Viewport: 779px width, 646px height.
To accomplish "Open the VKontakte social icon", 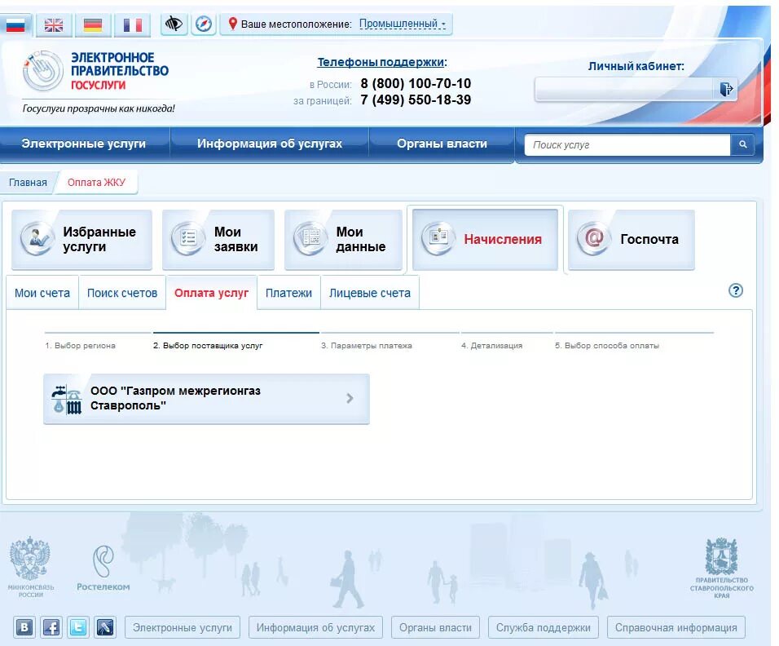I will pos(24,627).
